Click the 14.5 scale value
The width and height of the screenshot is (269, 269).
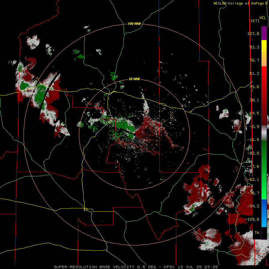click(x=254, y=113)
